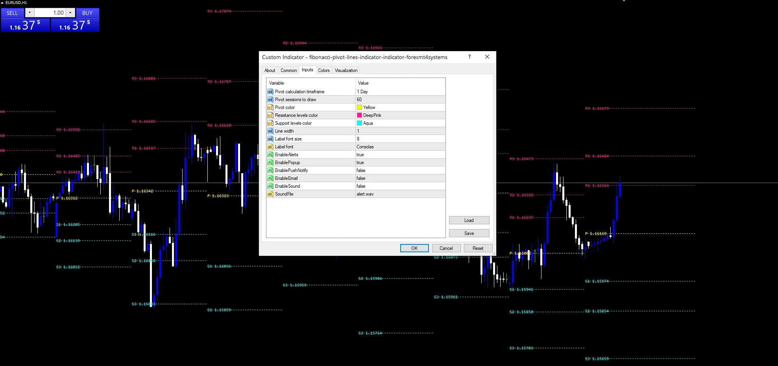The image size is (778, 366).
Task: Click the Cancel button
Action: [x=446, y=248]
